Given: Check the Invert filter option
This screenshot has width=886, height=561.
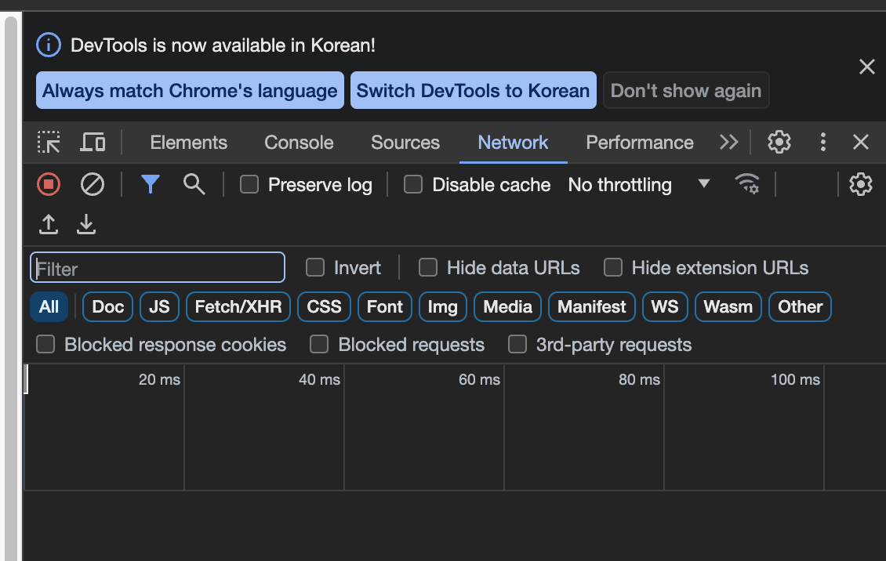Looking at the screenshot, I should [x=314, y=267].
